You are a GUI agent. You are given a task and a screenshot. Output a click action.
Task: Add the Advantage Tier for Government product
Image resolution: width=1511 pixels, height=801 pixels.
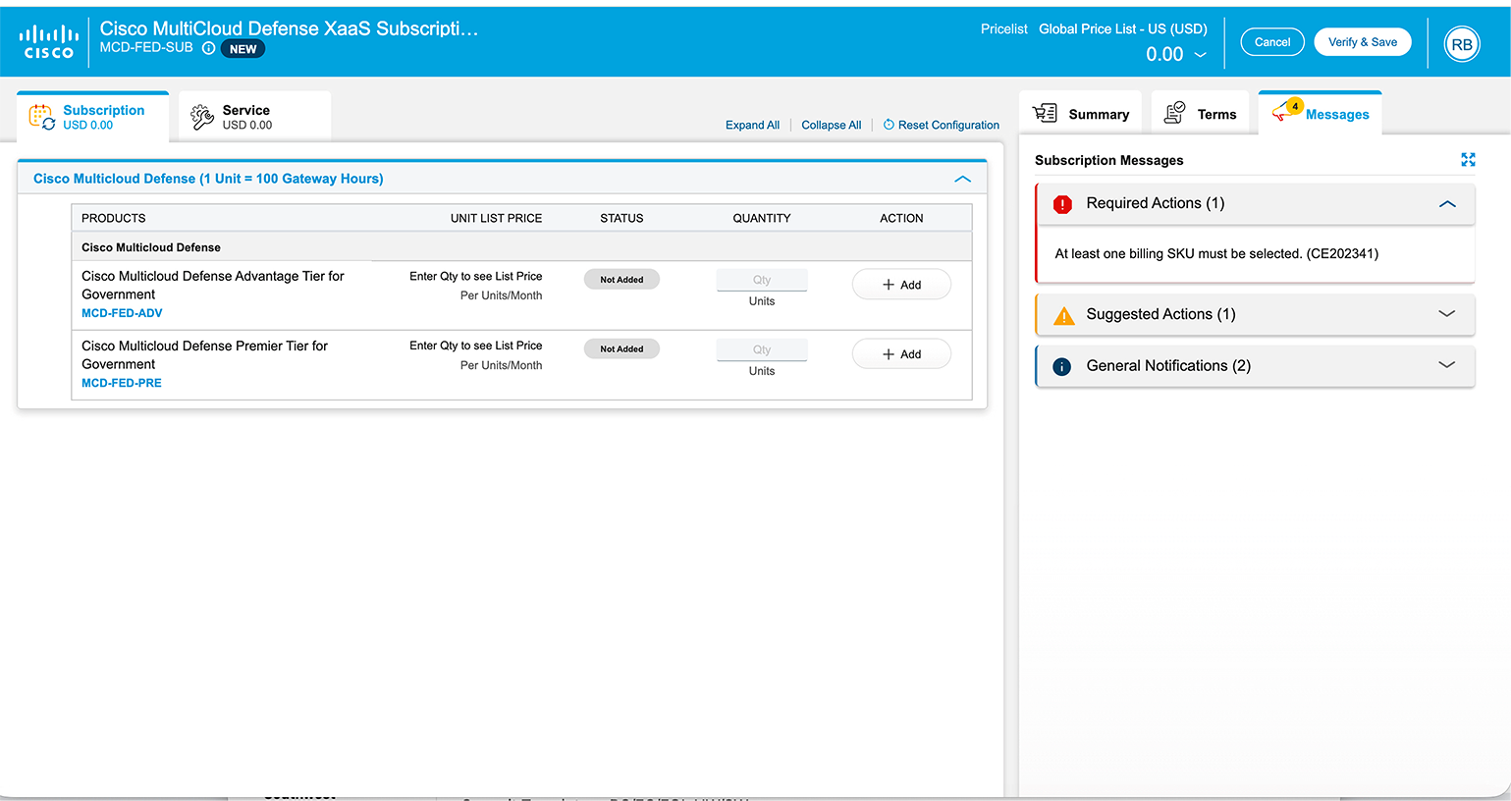click(901, 285)
